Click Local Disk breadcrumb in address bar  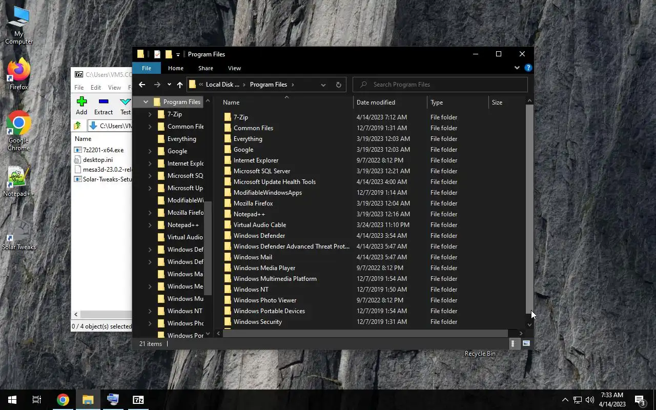[222, 85]
